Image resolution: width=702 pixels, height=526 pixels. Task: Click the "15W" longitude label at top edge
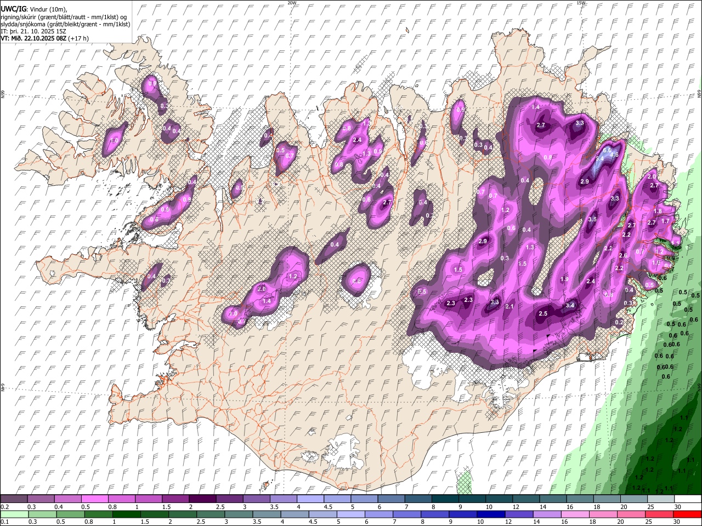pyautogui.click(x=581, y=3)
